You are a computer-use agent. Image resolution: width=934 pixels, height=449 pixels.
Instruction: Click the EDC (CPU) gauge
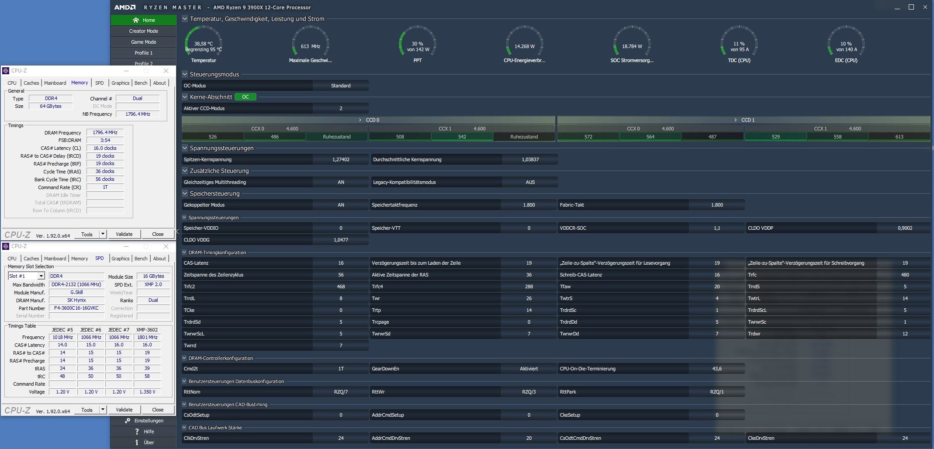point(846,44)
